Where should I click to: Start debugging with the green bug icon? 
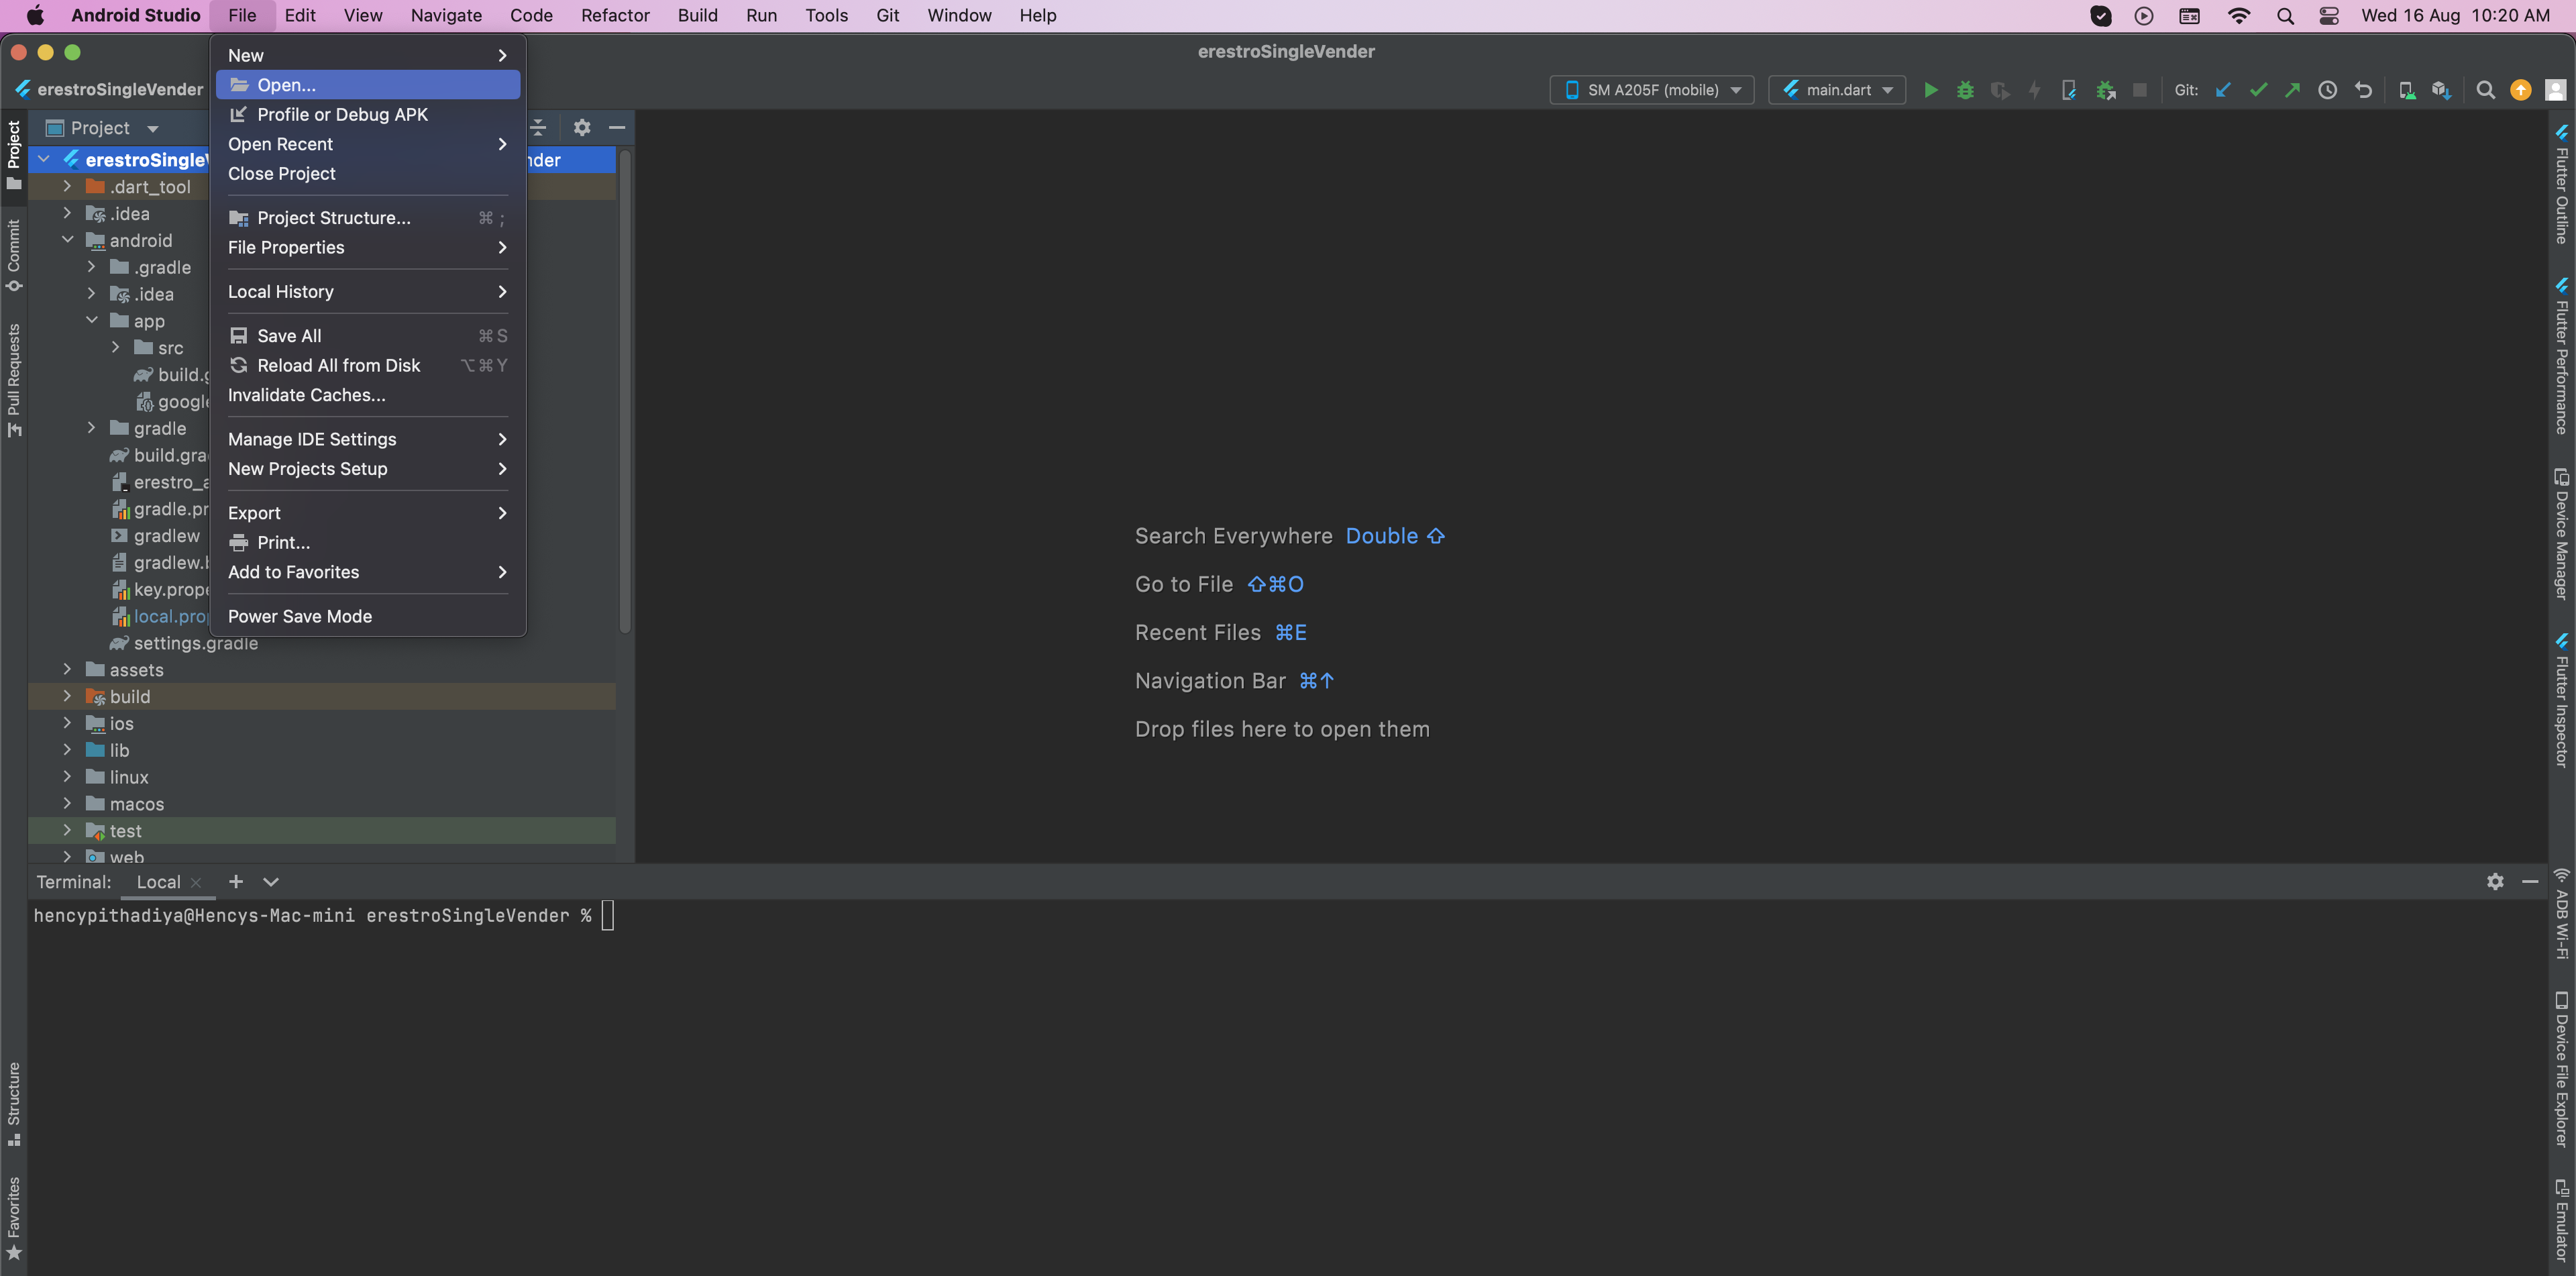[x=1965, y=90]
